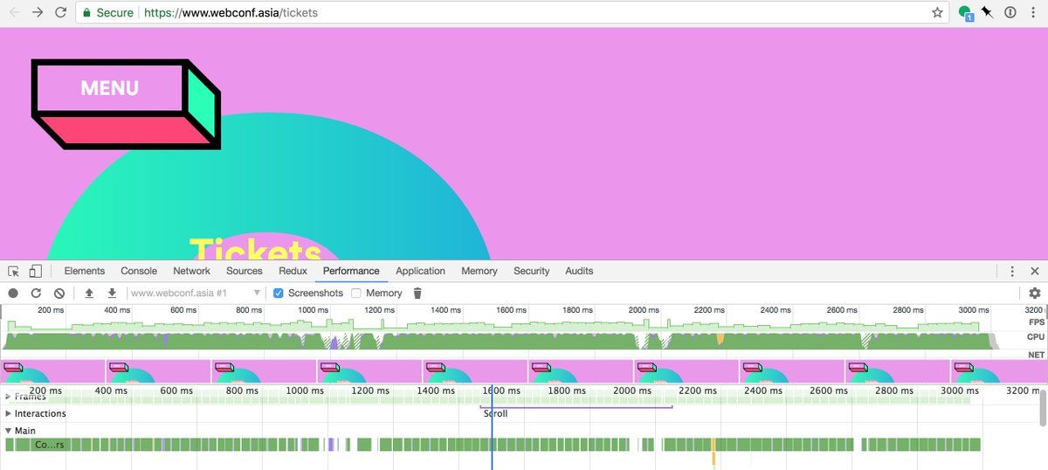Click the trash icon to collect garbage

click(417, 294)
